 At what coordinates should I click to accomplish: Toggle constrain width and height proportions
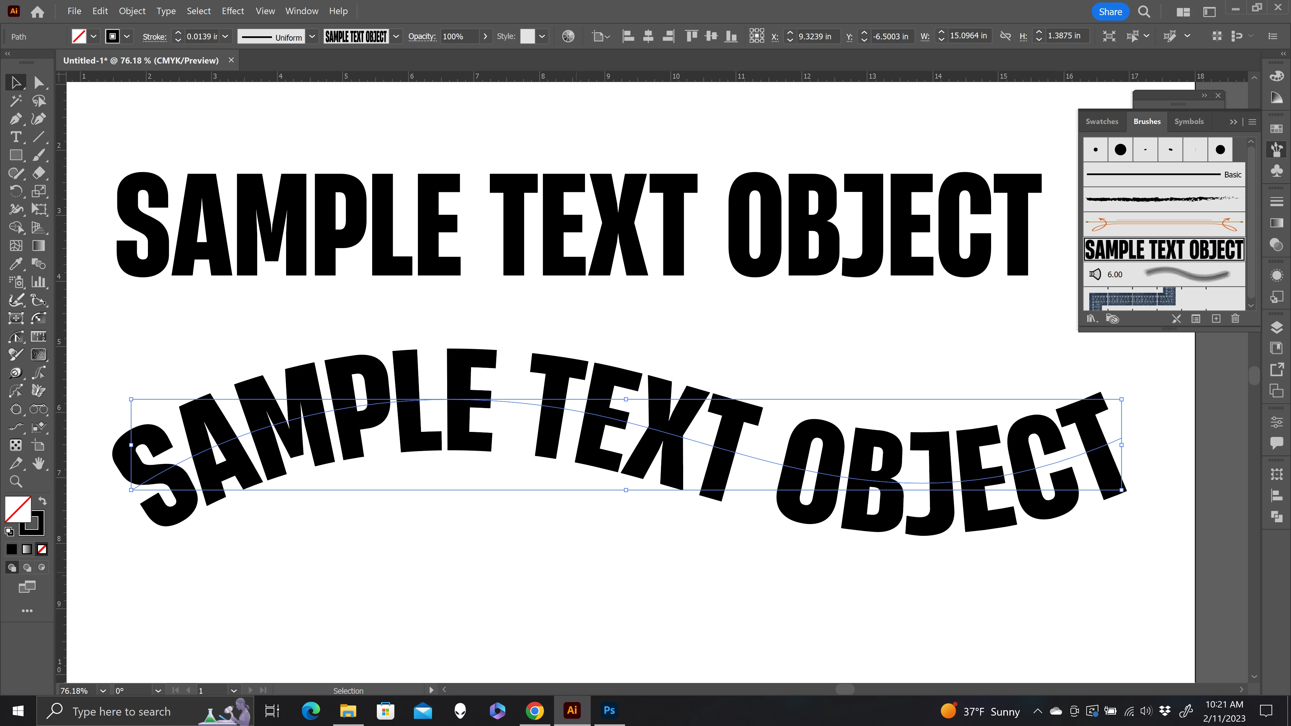[1005, 36]
